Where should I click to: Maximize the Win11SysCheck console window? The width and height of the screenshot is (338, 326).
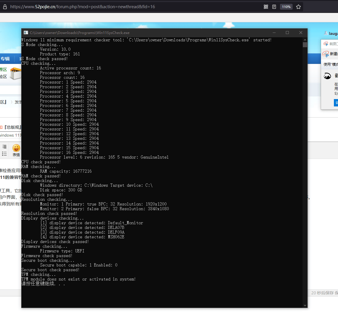tap(287, 33)
